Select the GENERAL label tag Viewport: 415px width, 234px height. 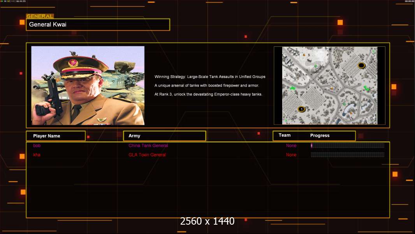[40, 16]
